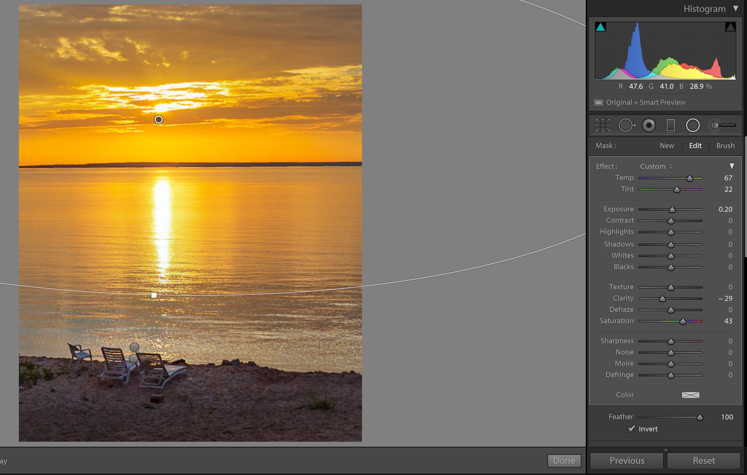Open the Color swatch picker
This screenshot has height=475, width=747.
[690, 395]
